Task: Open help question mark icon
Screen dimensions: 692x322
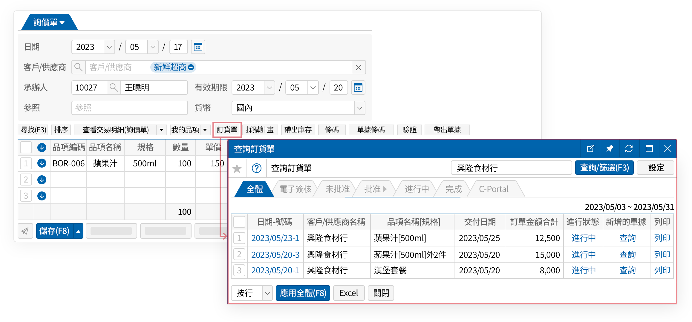Action: point(256,168)
